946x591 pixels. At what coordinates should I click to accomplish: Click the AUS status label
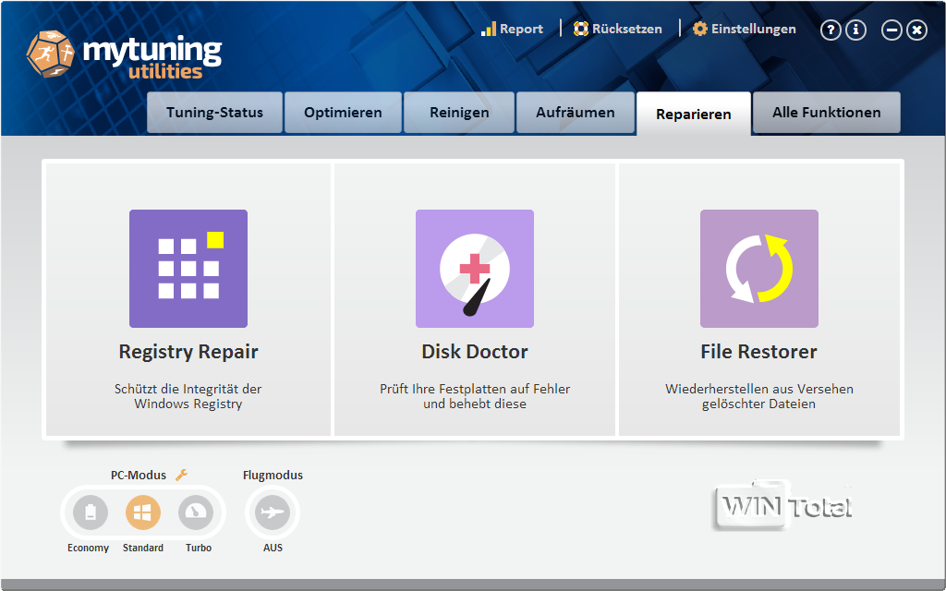tap(273, 548)
